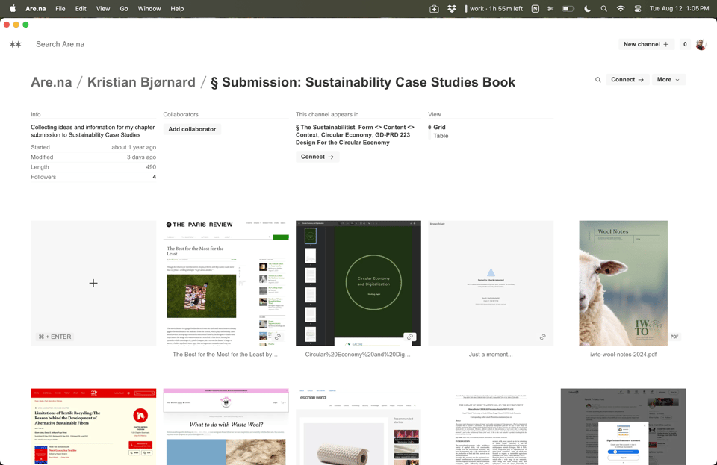Click link icon on Circular Economy block

pos(410,337)
